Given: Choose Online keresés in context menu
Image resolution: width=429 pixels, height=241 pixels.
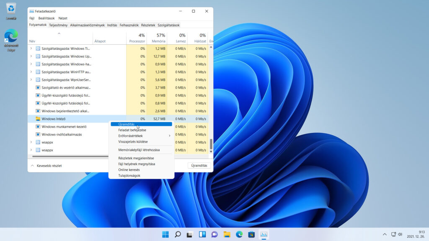Looking at the screenshot, I should click(x=141, y=170).
